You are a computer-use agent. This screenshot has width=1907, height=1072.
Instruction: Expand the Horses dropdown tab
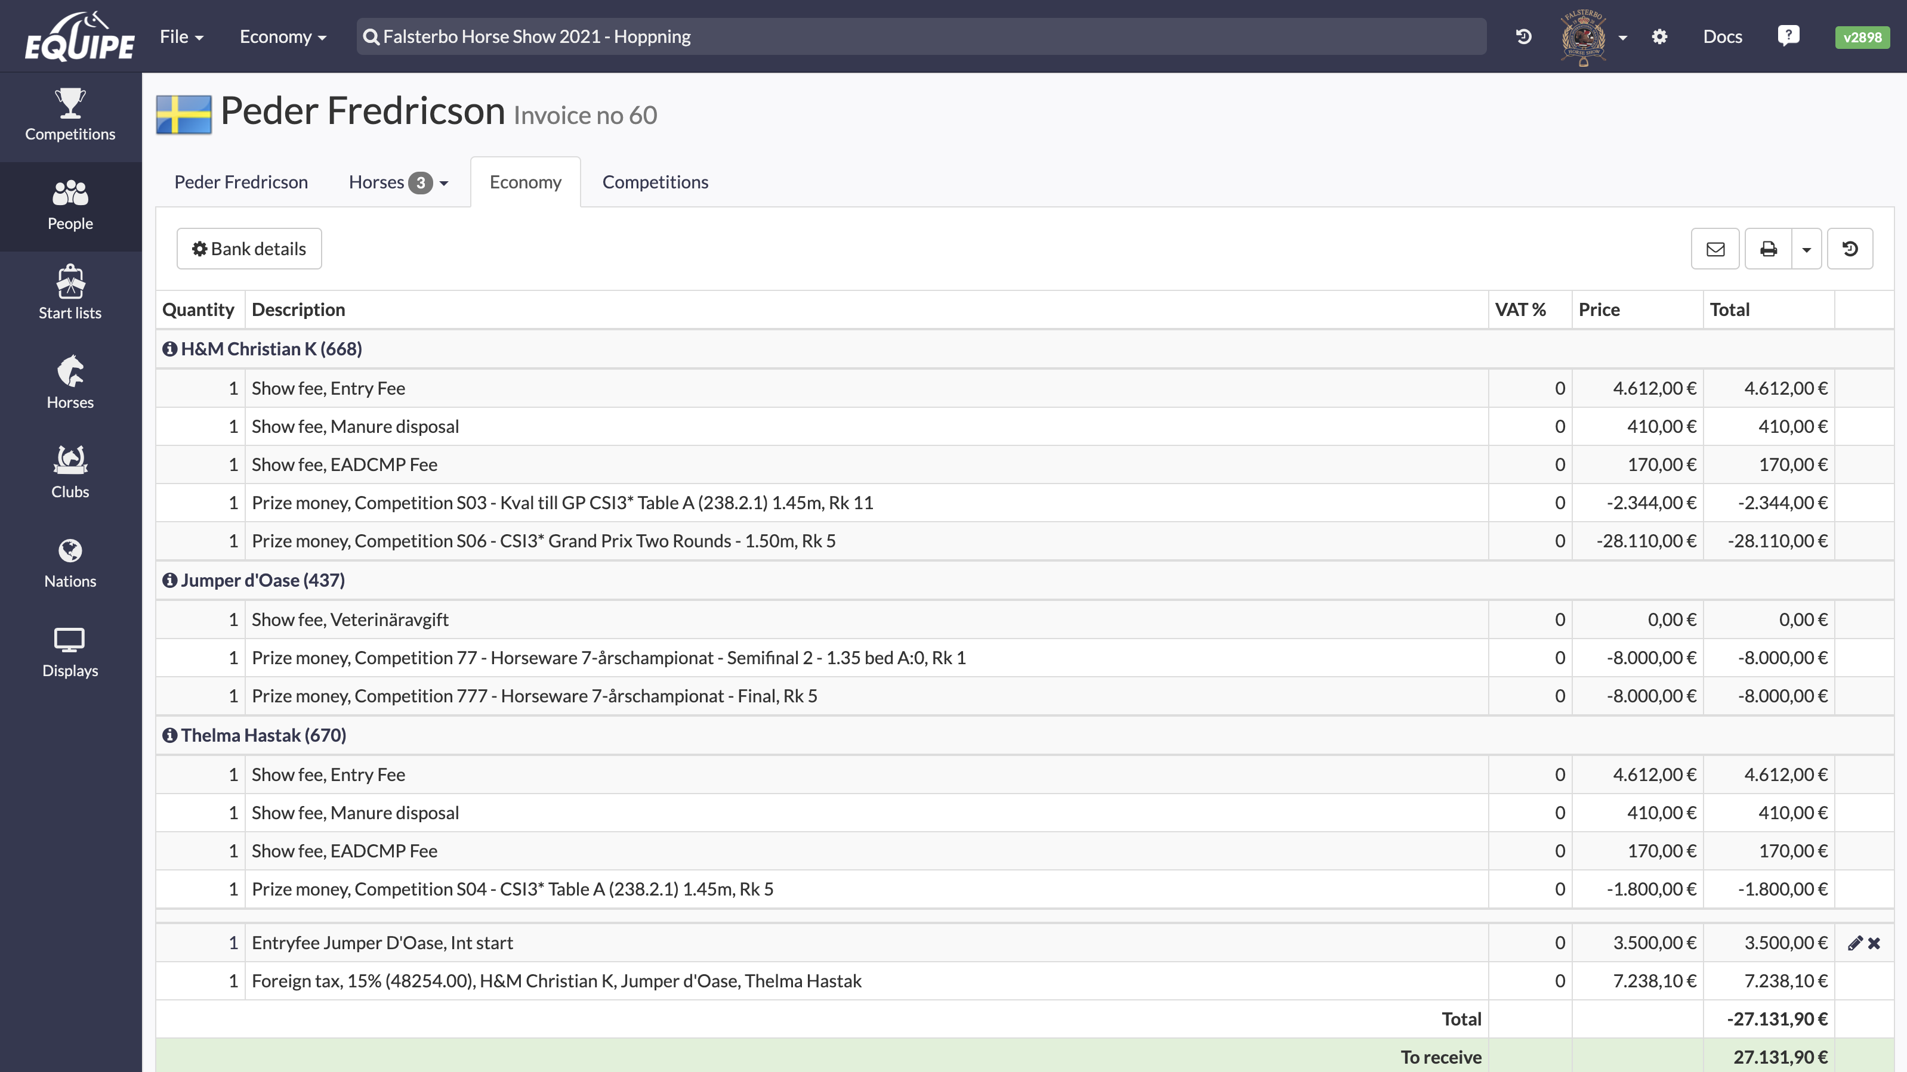point(444,182)
